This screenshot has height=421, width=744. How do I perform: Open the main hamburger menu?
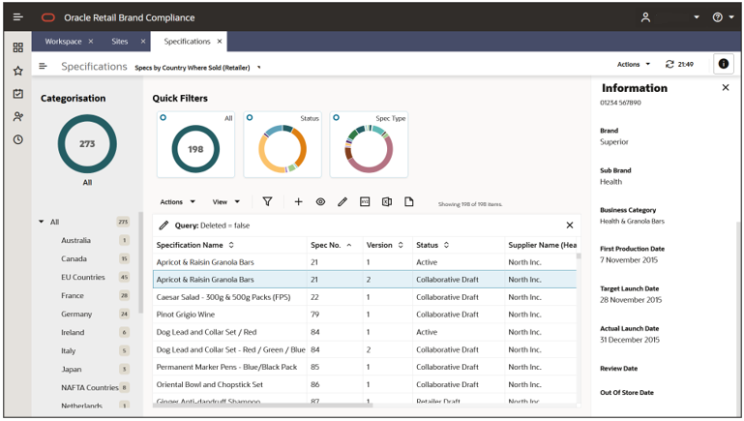coord(18,17)
